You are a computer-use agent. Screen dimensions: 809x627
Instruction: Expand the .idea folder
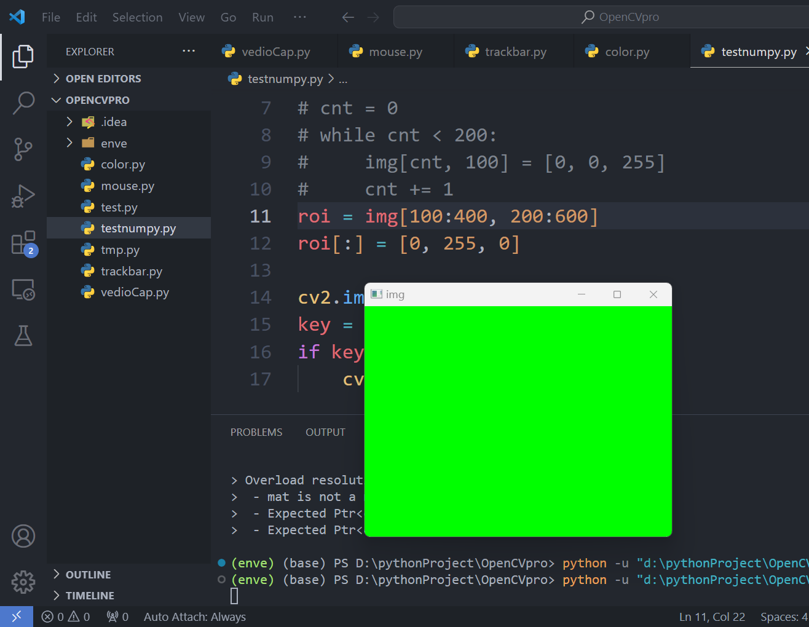pyautogui.click(x=128, y=122)
